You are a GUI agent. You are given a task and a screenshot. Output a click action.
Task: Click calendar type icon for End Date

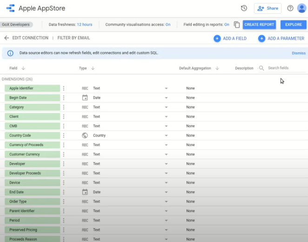click(85, 192)
